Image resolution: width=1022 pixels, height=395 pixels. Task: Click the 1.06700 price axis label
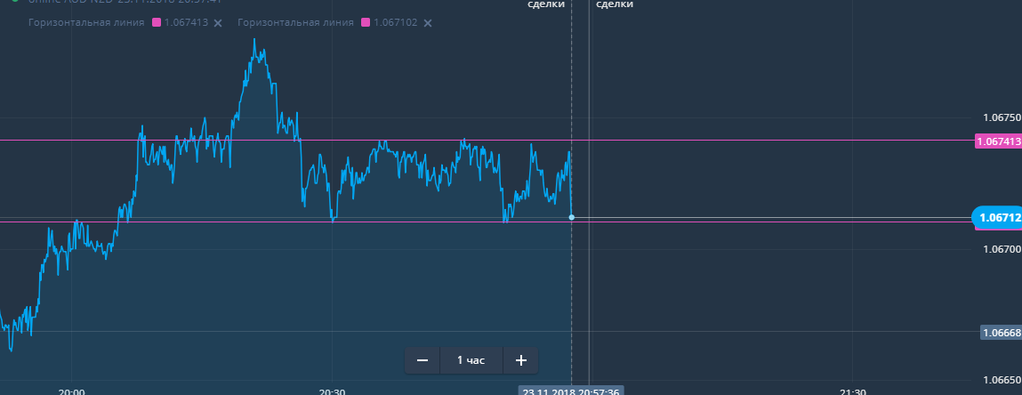point(1002,249)
